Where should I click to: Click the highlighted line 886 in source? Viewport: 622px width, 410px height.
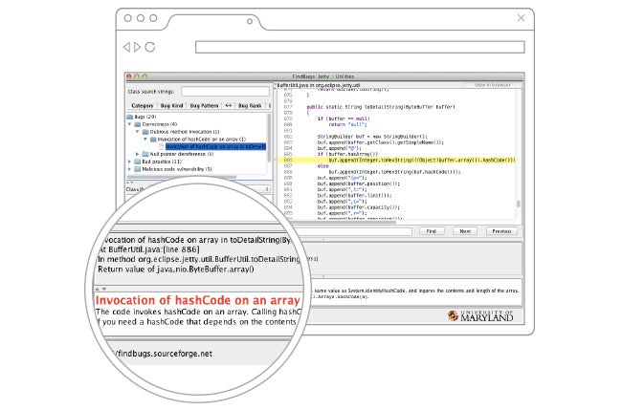[x=397, y=160]
